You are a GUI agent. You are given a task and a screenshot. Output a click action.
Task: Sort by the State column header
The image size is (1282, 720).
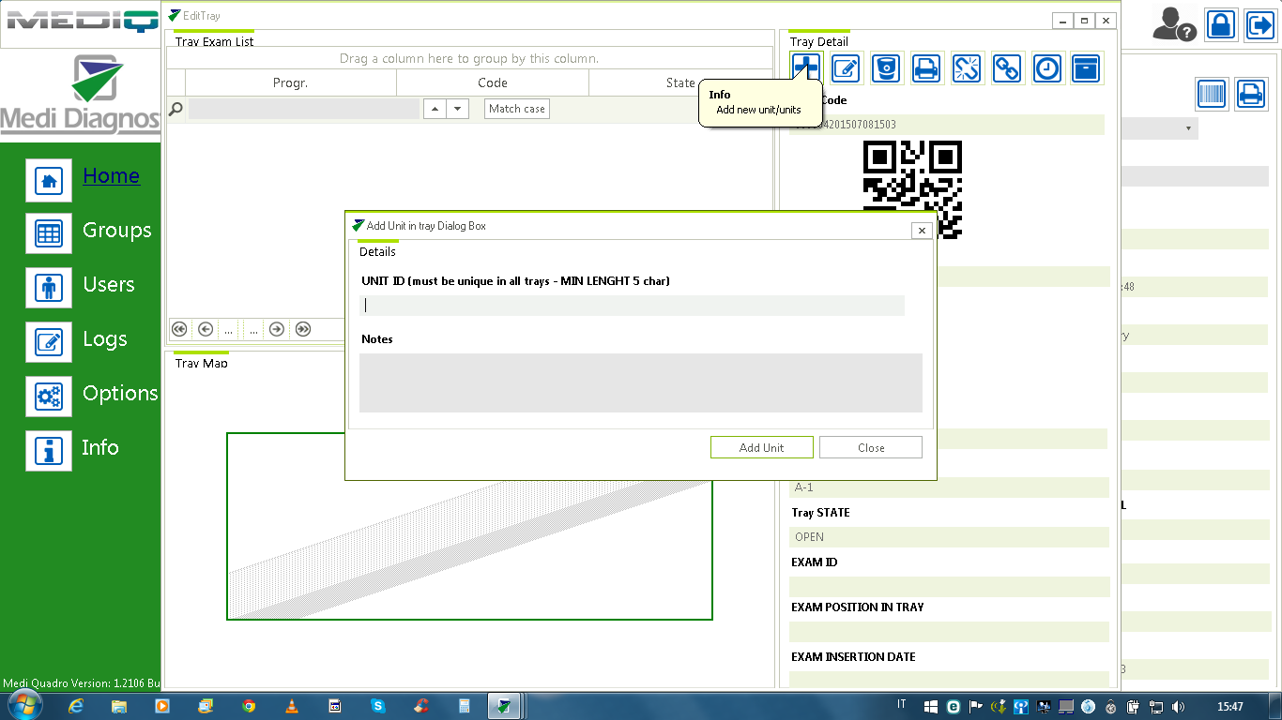[680, 83]
